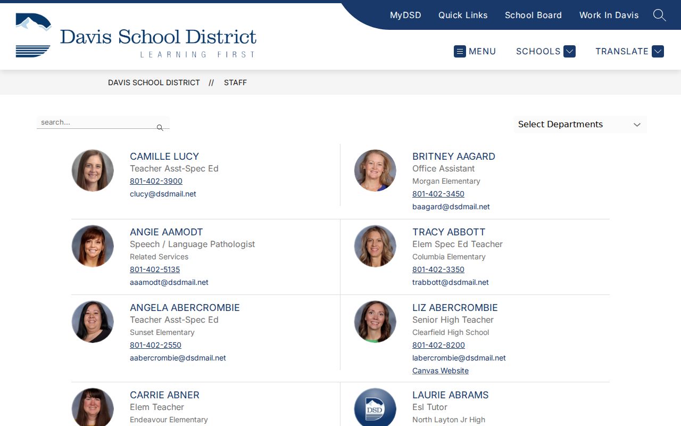Viewport: 681px width, 426px height.
Task: Click 'North Layton Jr High' text
Action: pos(449,420)
